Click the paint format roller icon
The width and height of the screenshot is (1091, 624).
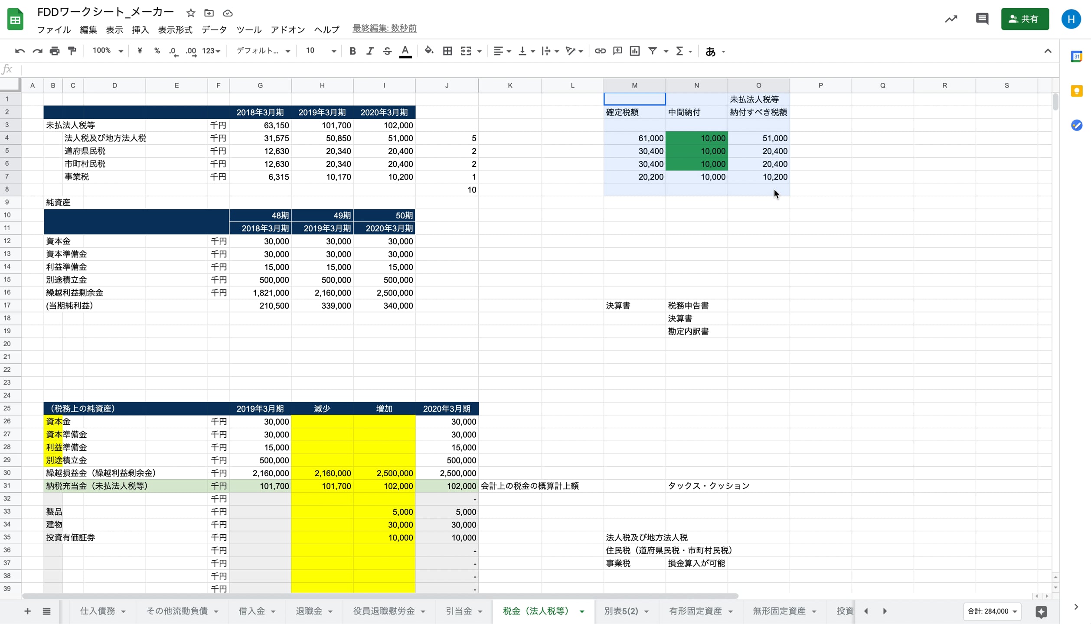(72, 51)
